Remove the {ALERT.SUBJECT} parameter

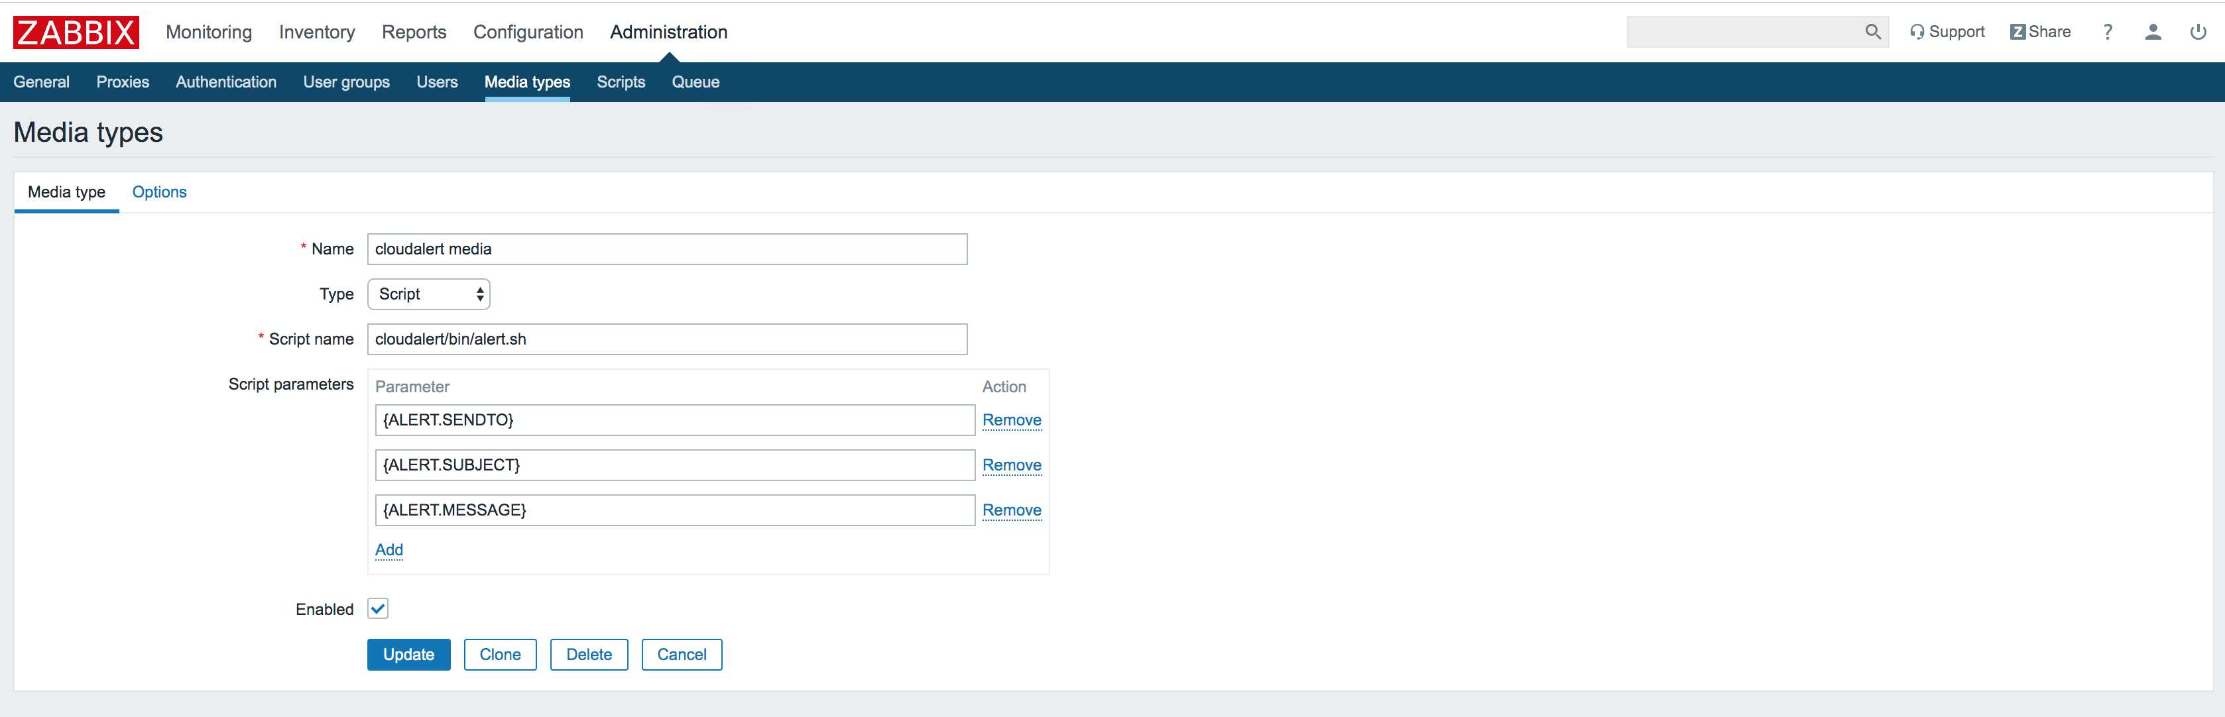(x=1012, y=465)
